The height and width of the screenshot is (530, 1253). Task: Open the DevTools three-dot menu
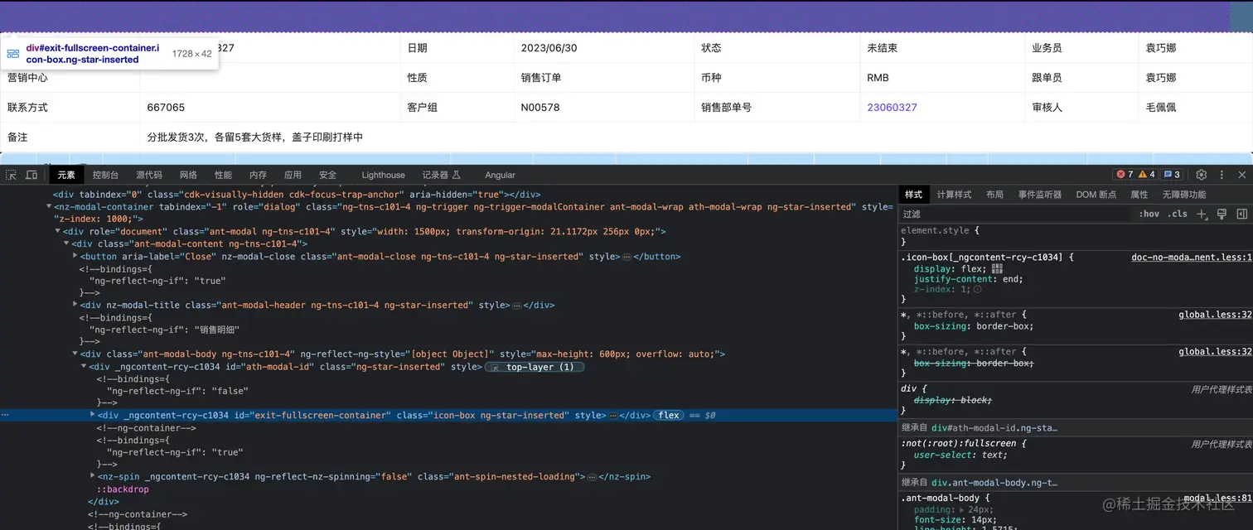pos(1222,175)
